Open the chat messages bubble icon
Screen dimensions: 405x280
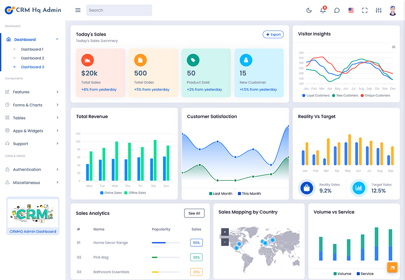tap(337, 10)
